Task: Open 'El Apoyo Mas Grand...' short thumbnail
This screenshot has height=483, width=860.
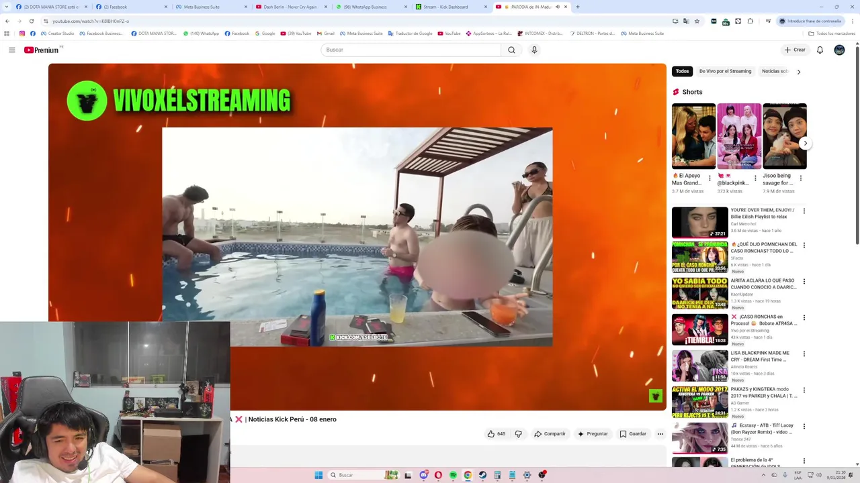Action: [693, 136]
